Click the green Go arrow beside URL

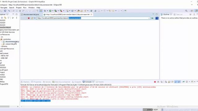153,18
